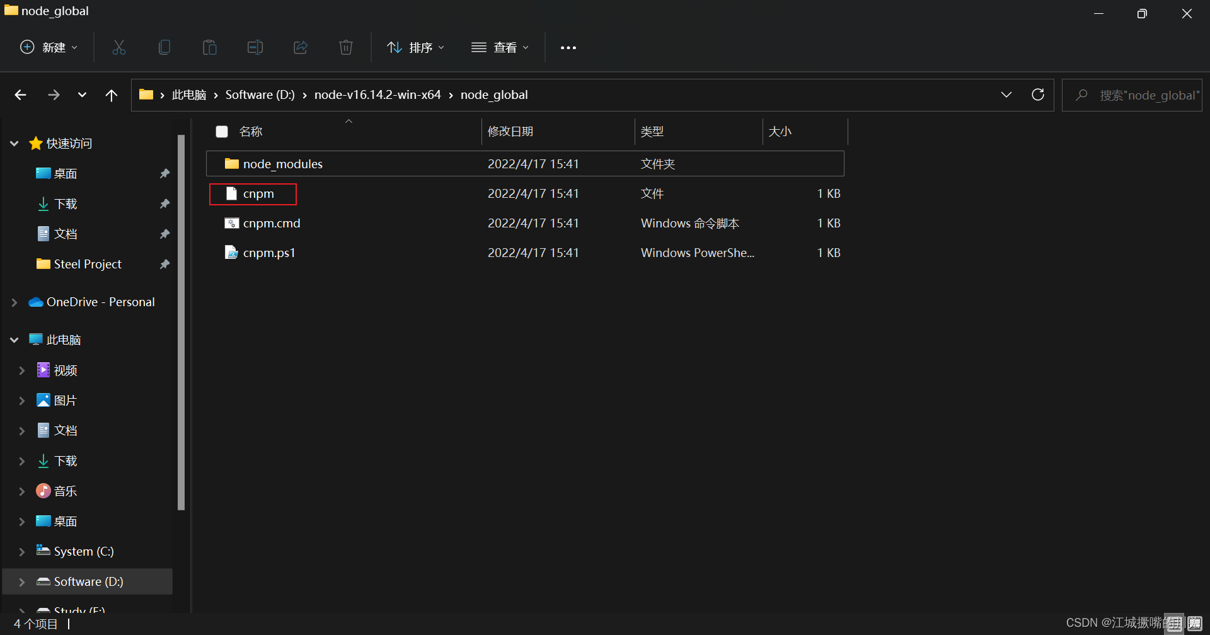1210x635 pixels.
Task: Select the cnpm file icon
Action: point(232,193)
